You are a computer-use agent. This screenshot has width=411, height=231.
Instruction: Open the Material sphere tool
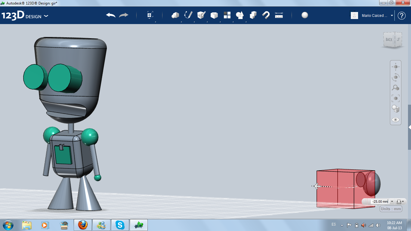305,15
